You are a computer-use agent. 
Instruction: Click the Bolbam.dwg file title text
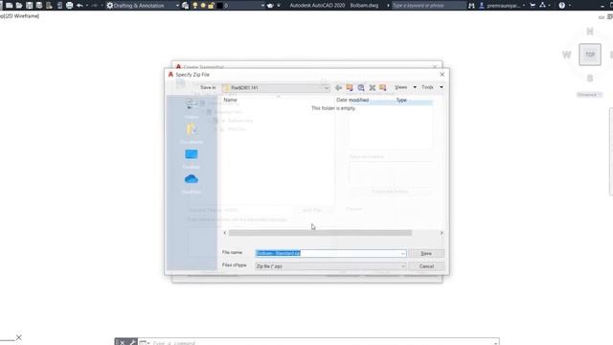coord(364,6)
